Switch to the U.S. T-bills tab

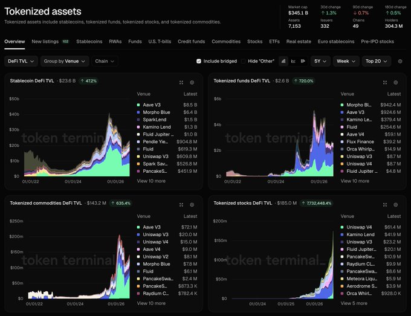coord(160,42)
